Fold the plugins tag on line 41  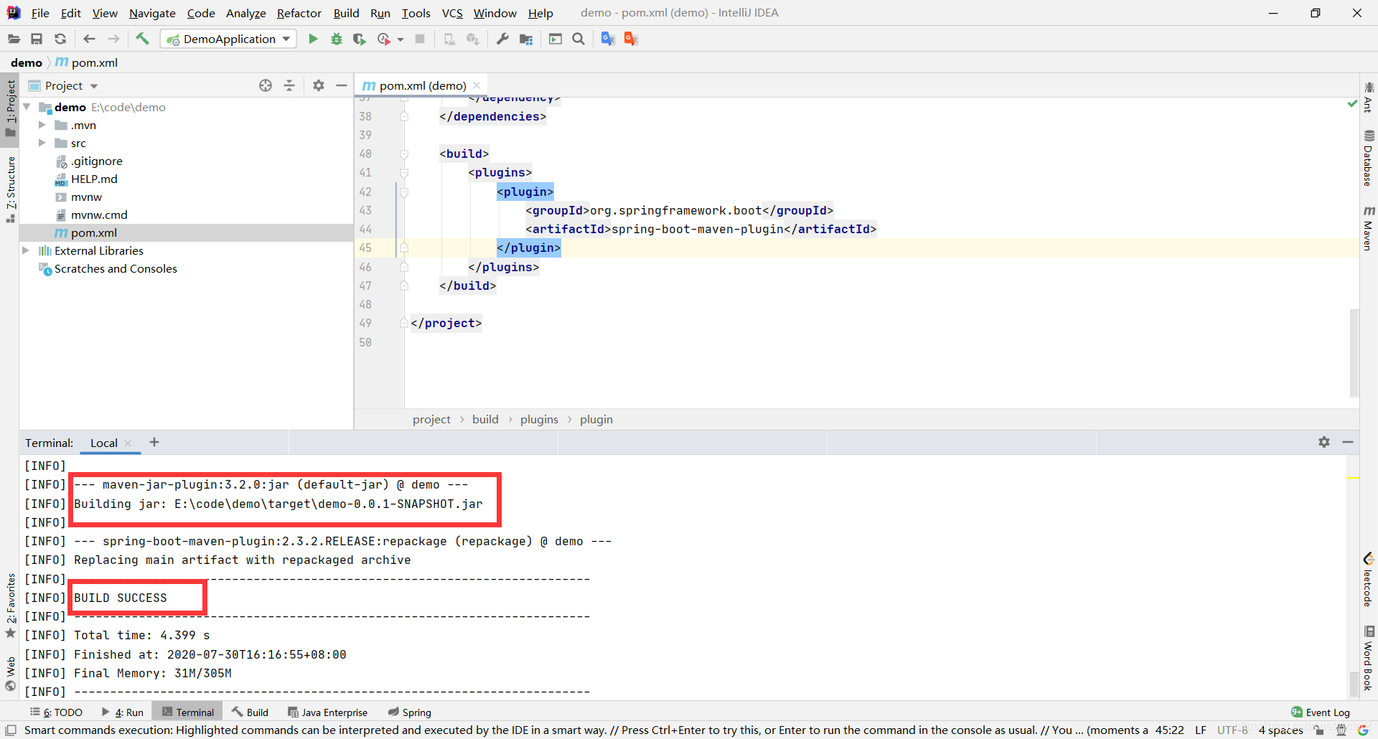pos(404,172)
